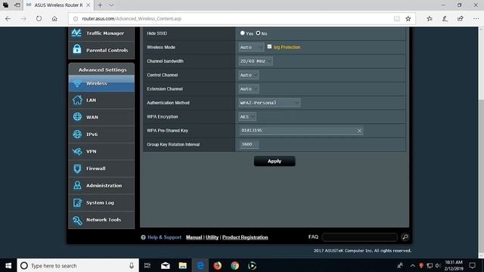The image size is (484, 272).
Task: Click the IPv6 globe icon
Action: click(x=77, y=134)
